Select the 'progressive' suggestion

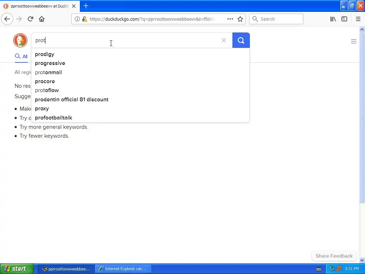(x=140, y=64)
